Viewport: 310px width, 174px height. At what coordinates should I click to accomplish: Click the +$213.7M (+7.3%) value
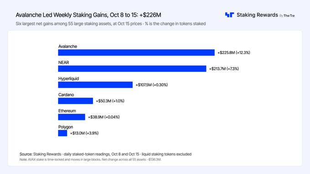pyautogui.click(x=224, y=69)
